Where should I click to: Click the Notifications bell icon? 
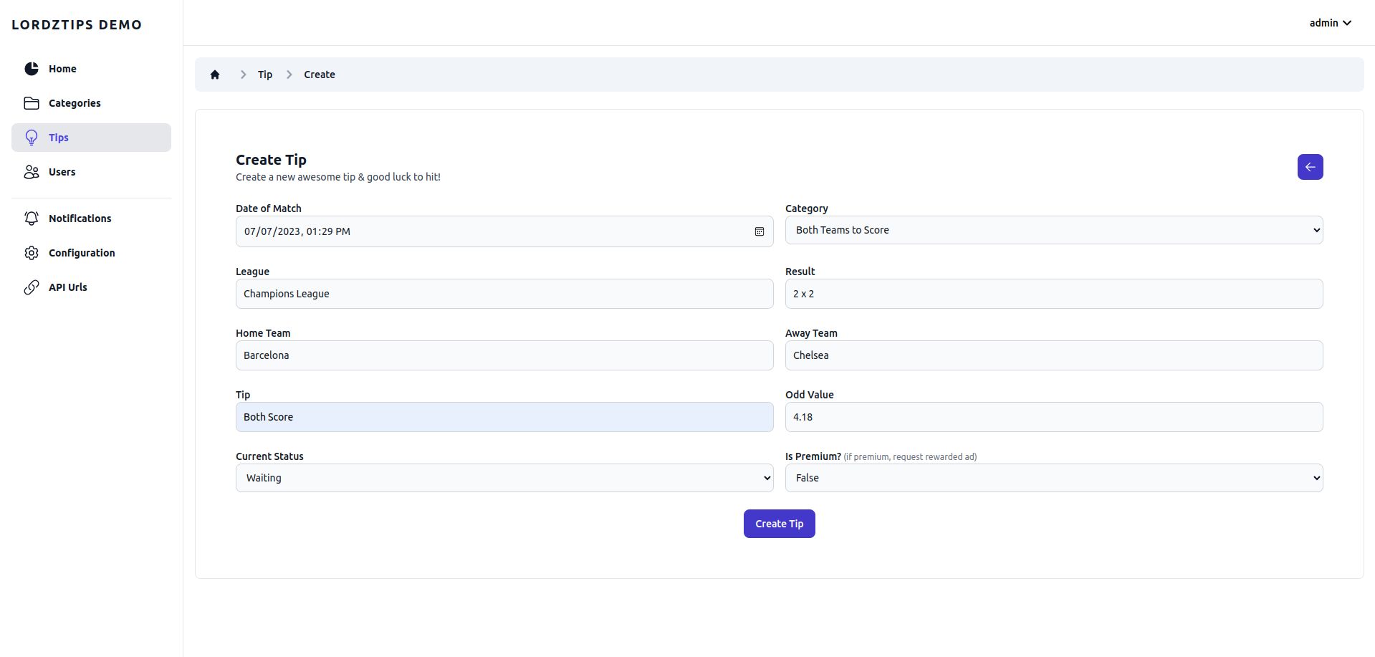pos(32,219)
